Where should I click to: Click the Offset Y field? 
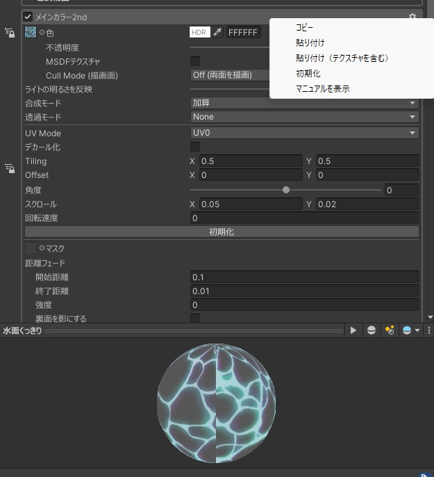click(x=367, y=175)
